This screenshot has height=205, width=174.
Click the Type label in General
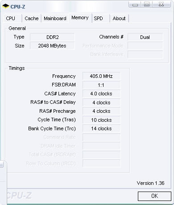click(19, 37)
